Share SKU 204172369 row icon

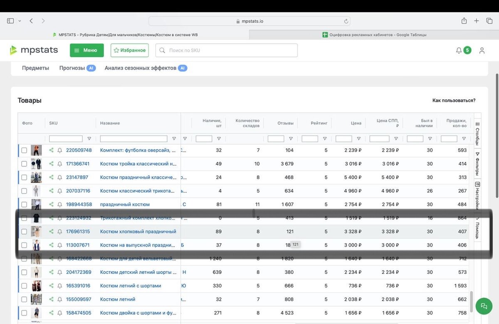52,272
